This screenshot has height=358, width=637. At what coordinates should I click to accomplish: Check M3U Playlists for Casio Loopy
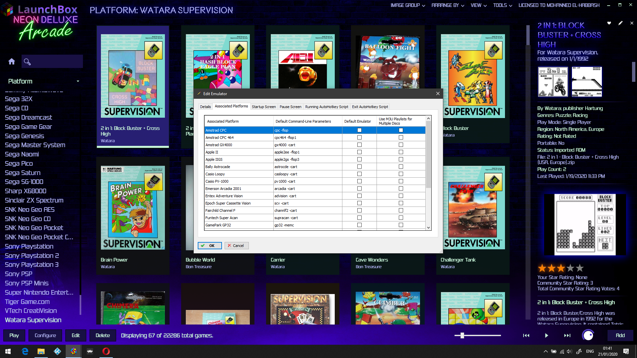pos(401,174)
